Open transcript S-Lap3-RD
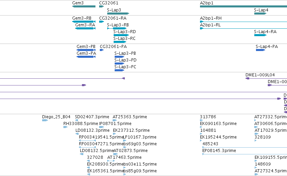The image size is (287, 176). [125, 32]
